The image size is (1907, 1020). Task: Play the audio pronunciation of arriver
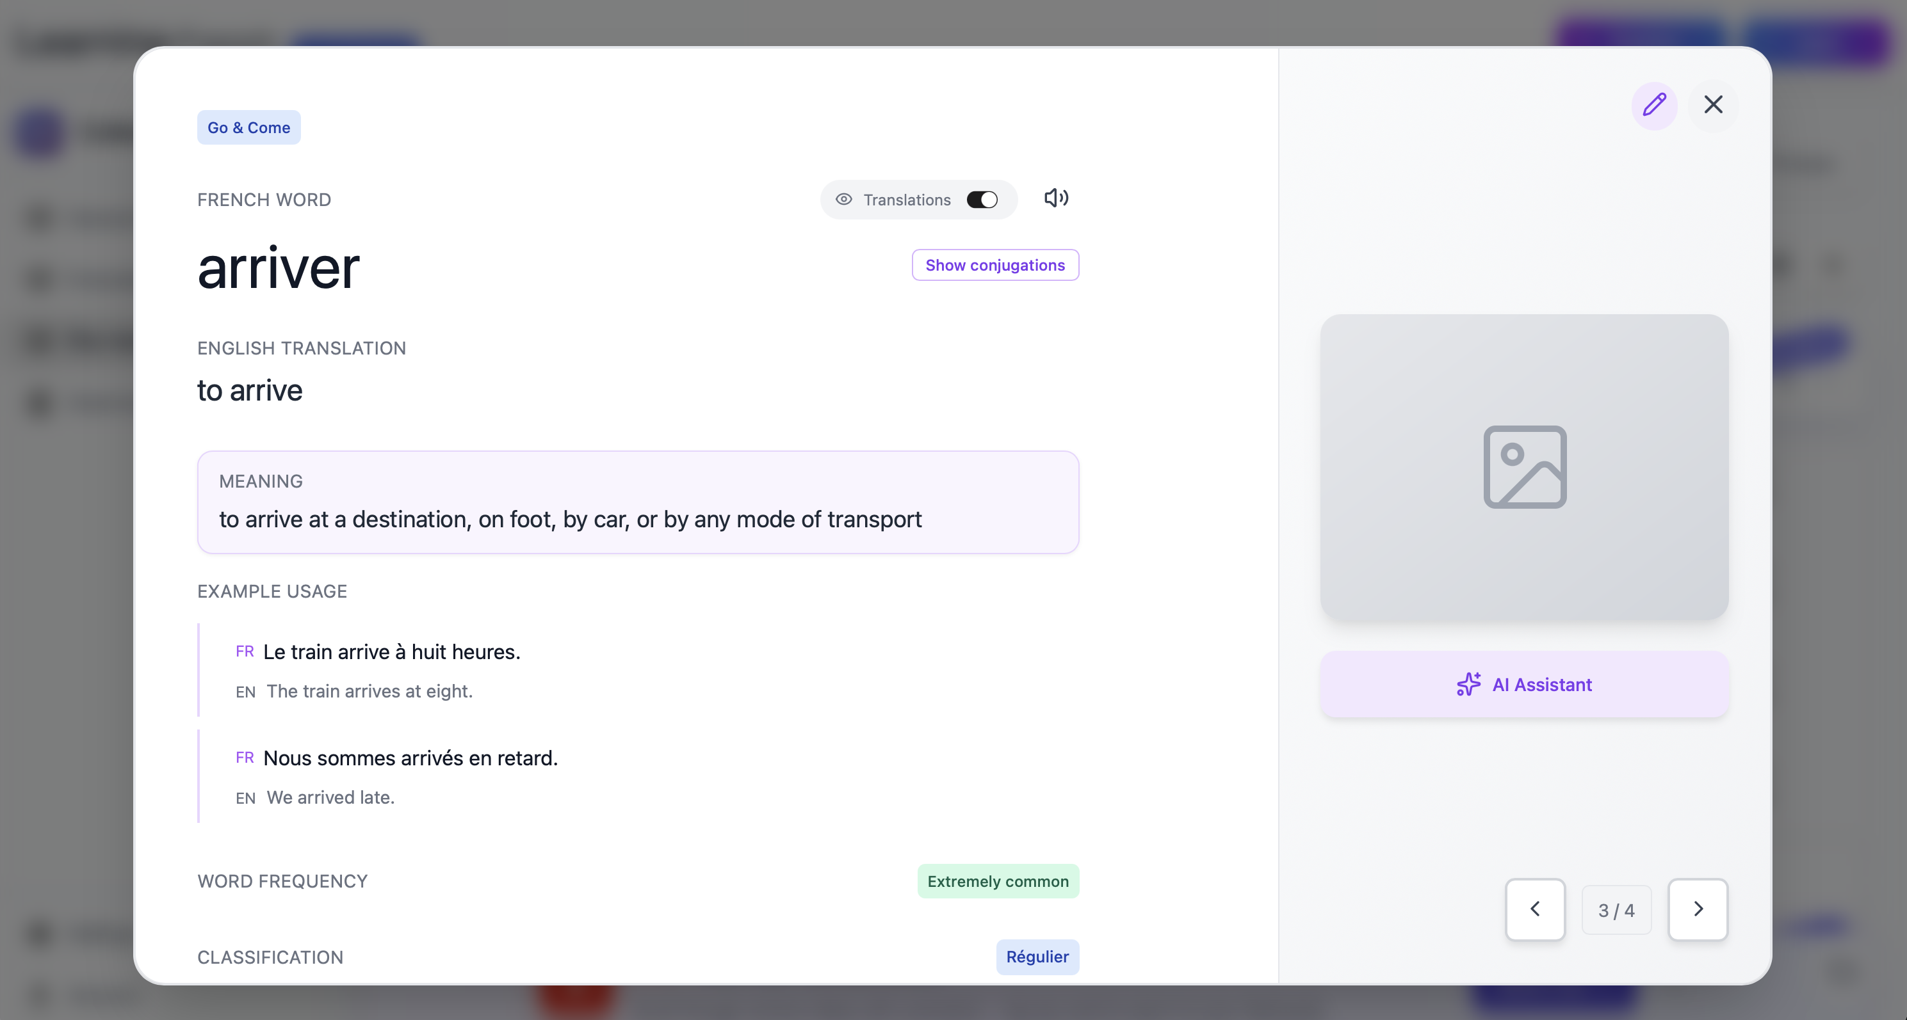click(1056, 198)
